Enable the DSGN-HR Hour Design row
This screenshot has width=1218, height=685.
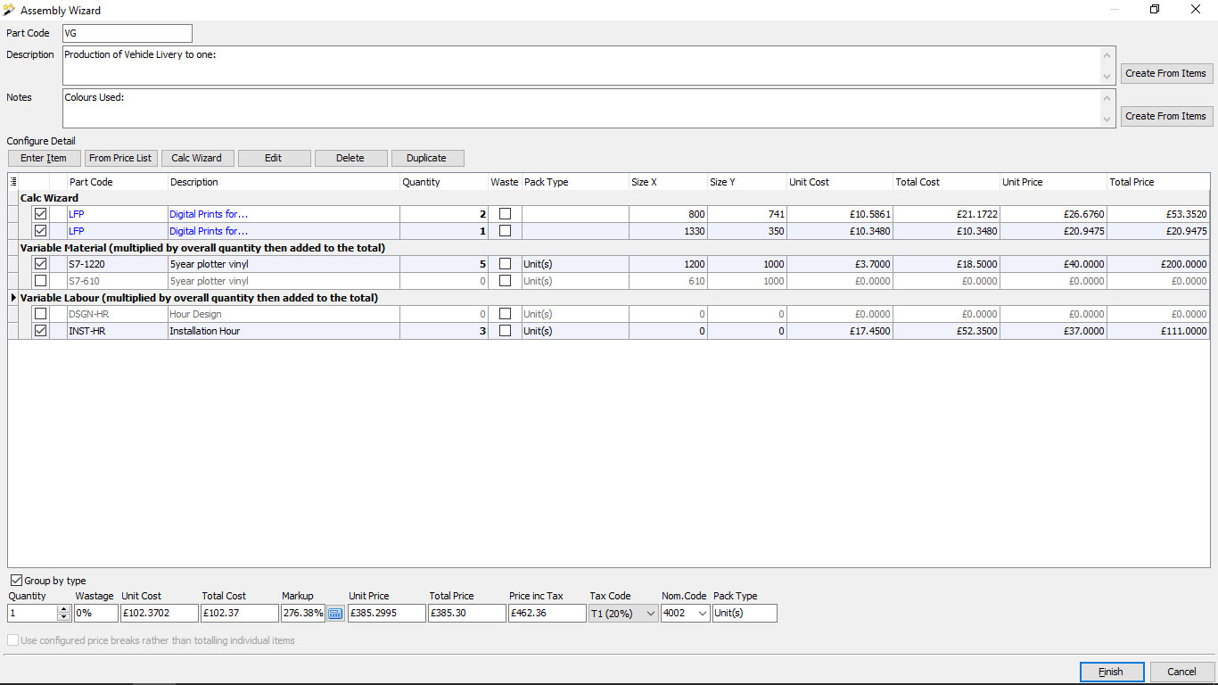point(40,314)
